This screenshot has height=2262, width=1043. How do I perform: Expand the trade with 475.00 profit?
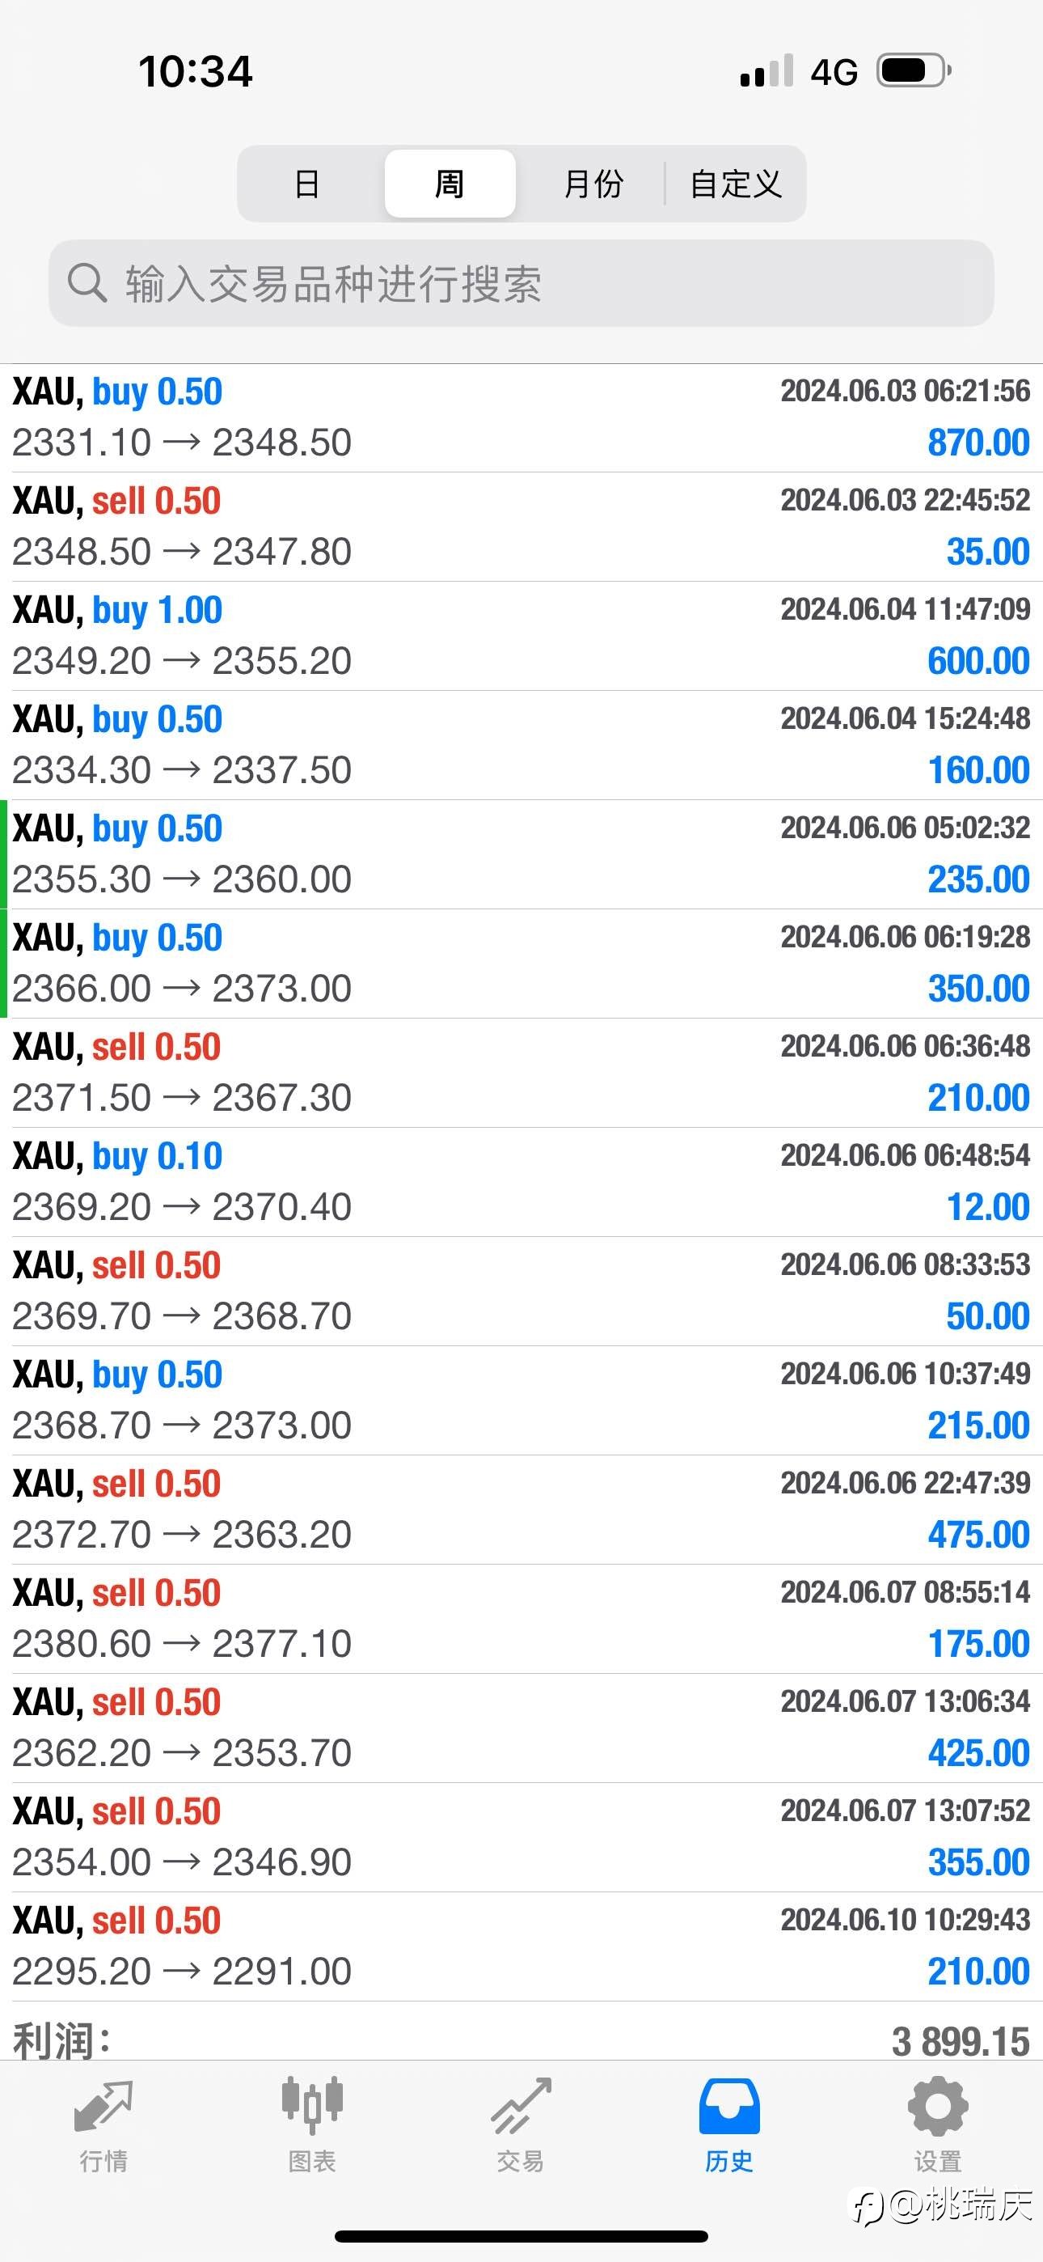coord(521,1510)
